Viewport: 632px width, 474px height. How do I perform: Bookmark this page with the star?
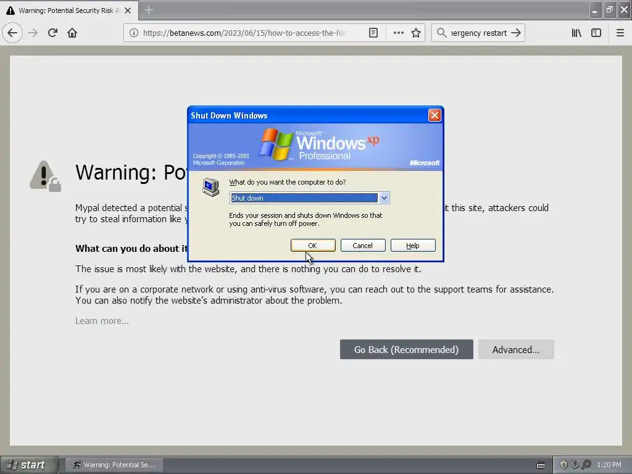click(x=416, y=33)
